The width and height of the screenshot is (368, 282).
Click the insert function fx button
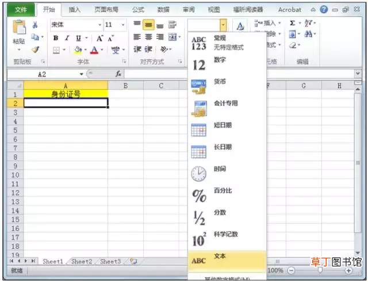(118, 74)
